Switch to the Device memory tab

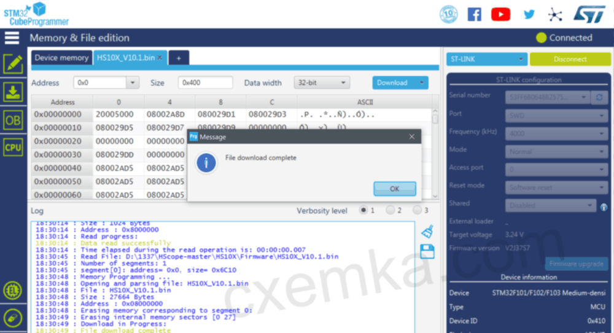click(x=61, y=58)
